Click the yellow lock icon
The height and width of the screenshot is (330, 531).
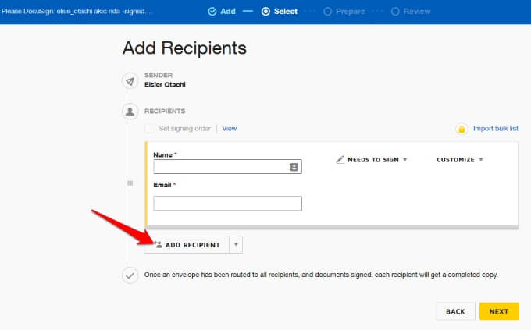[462, 129]
